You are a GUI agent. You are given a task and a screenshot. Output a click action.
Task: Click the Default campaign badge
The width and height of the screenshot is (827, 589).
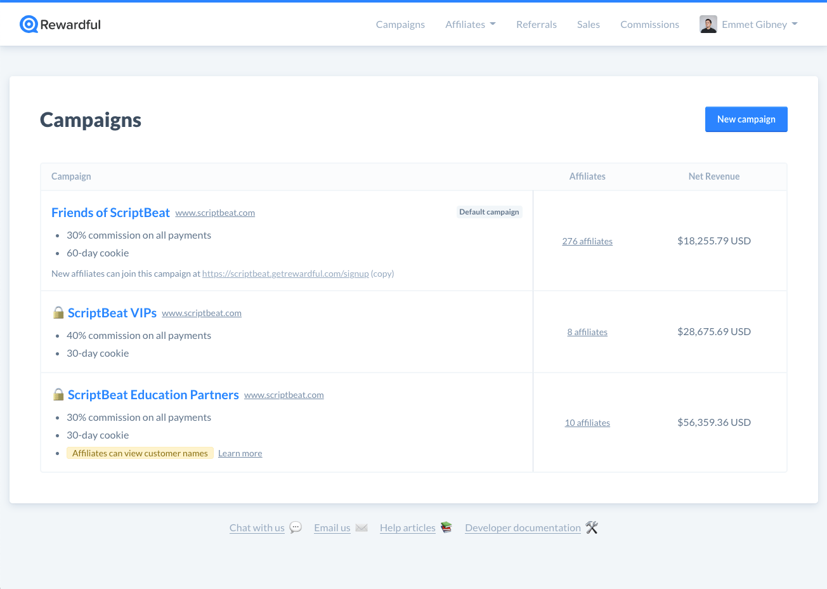(489, 212)
